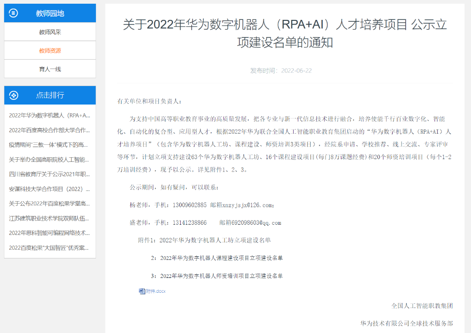This screenshot has height=333, width=471.
Task: Click signature 全国人工智能职教集团
Action: tap(422, 306)
